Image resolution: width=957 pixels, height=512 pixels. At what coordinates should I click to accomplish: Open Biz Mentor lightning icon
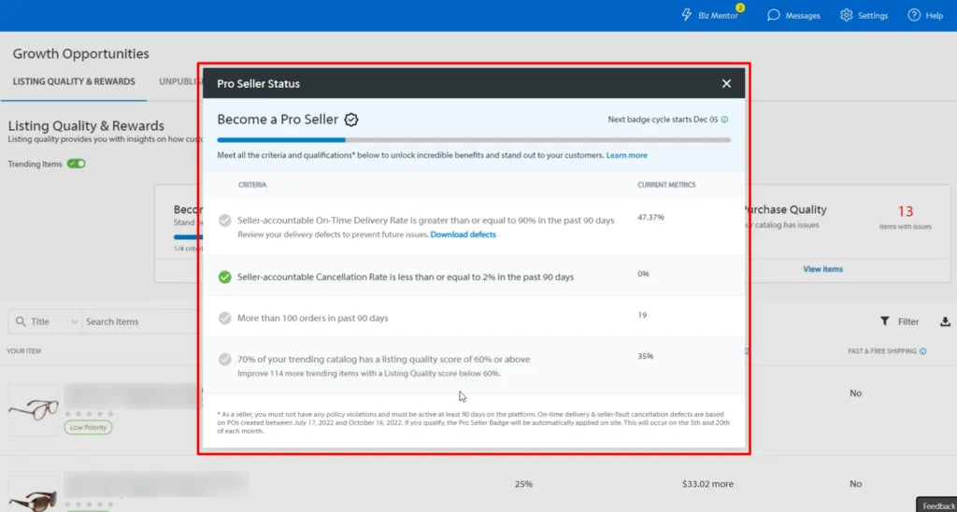pos(687,15)
